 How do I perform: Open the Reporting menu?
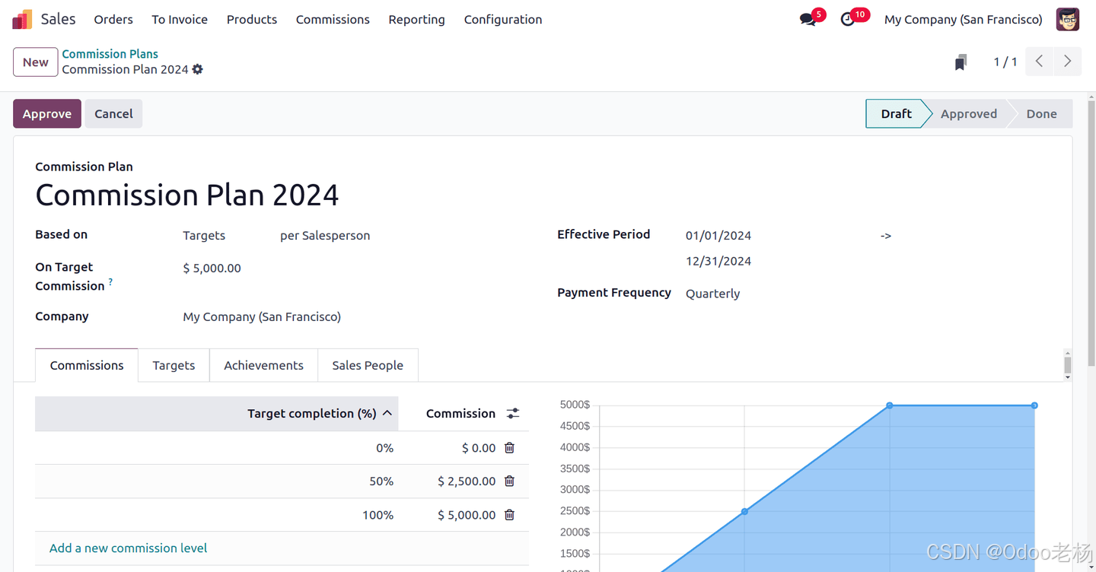pyautogui.click(x=416, y=20)
